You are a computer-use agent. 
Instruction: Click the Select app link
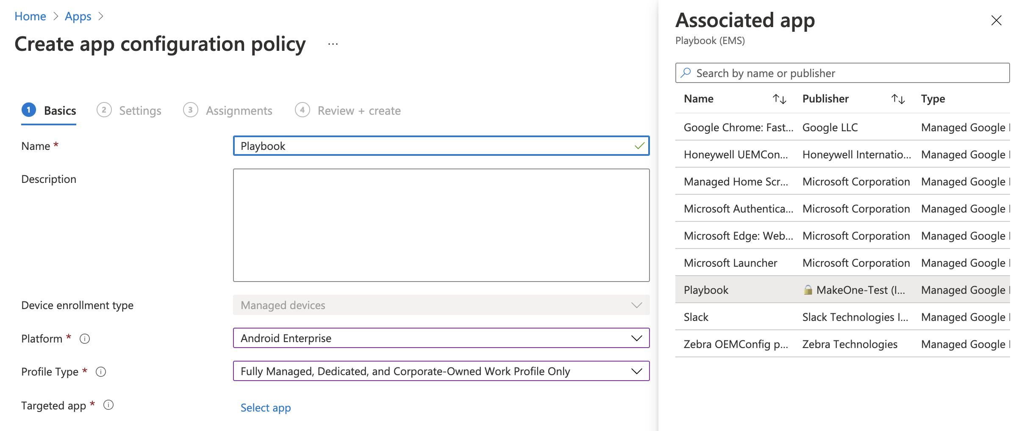[x=266, y=408]
